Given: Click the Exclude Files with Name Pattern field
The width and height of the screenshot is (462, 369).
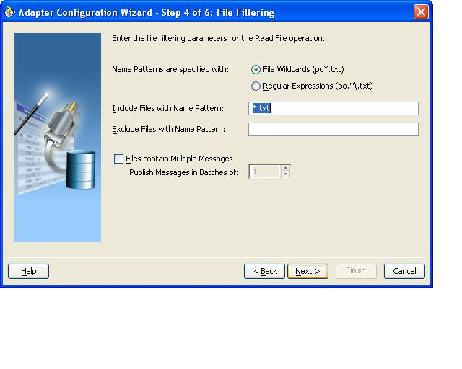Looking at the screenshot, I should 333,130.
